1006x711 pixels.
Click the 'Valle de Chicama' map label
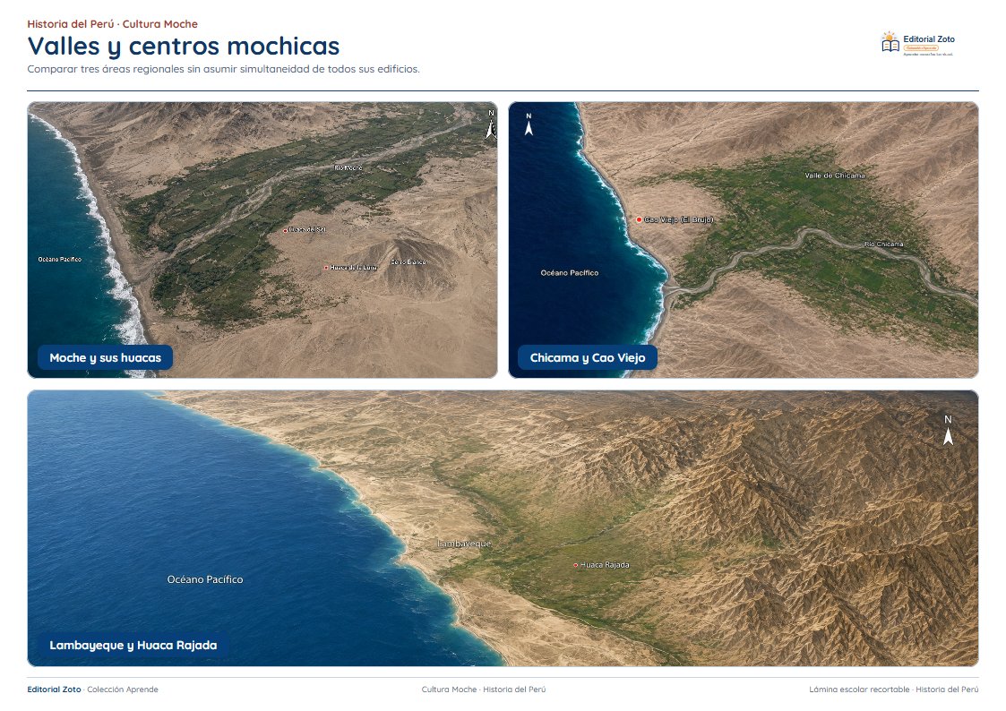[835, 175]
